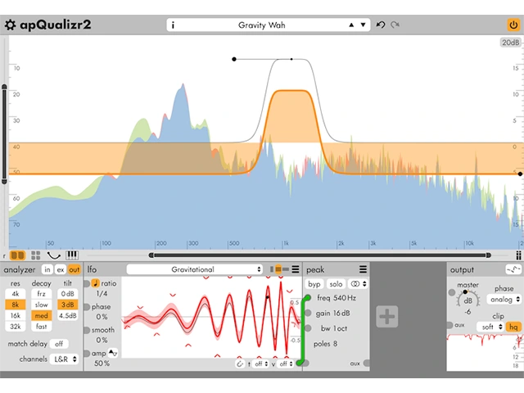
Task: Open the lfo type Gravitational dropdown
Action: pos(195,269)
